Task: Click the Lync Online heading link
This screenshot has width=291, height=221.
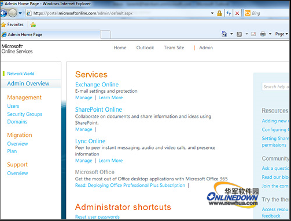Action: [90, 141]
